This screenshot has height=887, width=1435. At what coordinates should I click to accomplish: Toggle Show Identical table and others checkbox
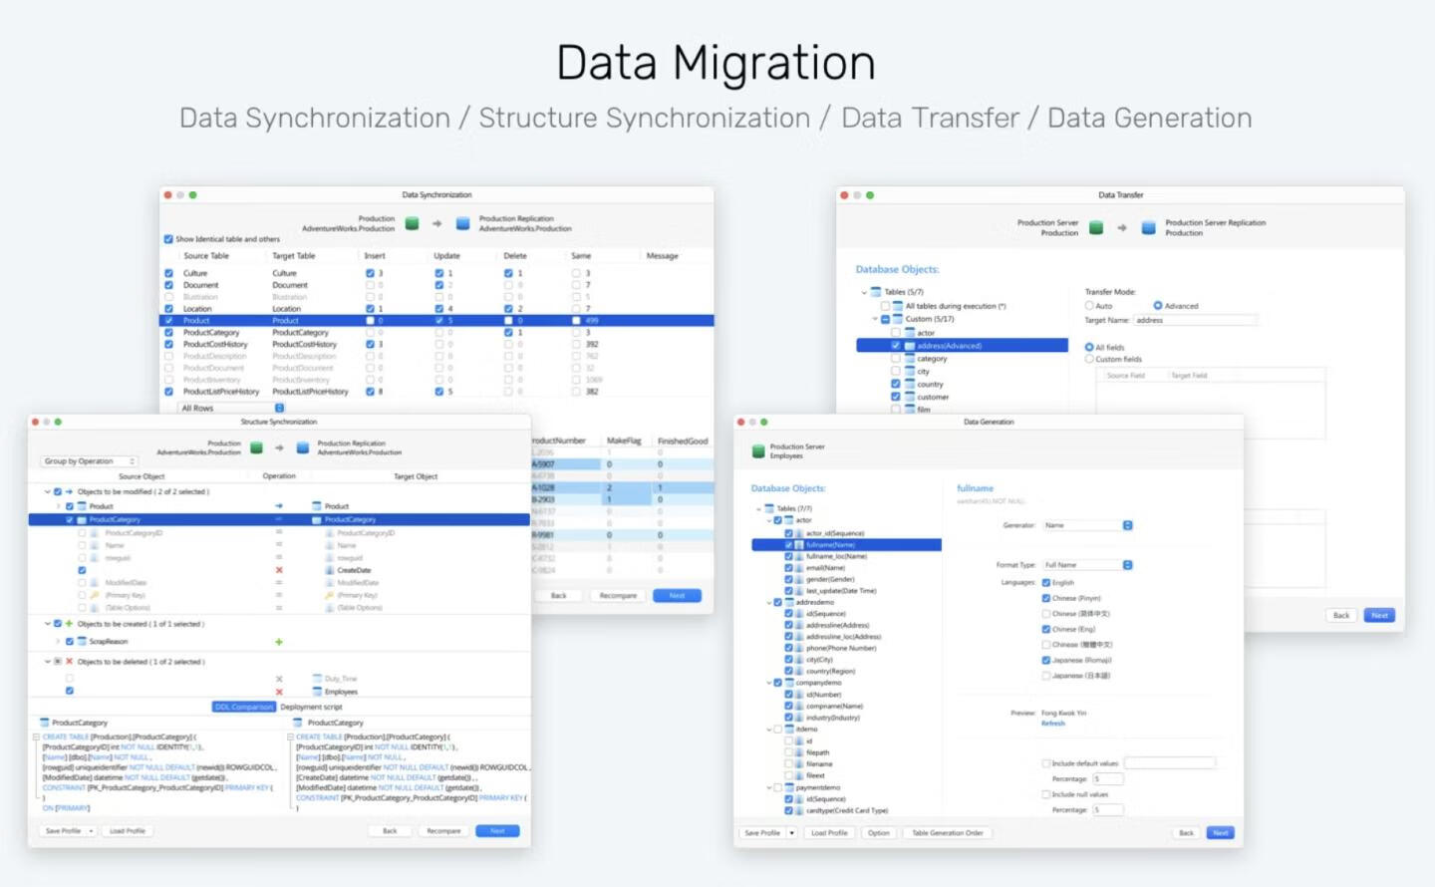pos(168,239)
